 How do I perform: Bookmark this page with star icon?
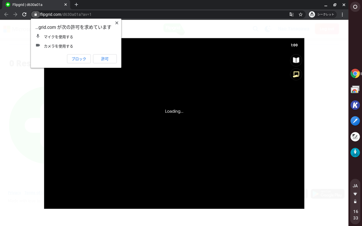pos(300,14)
